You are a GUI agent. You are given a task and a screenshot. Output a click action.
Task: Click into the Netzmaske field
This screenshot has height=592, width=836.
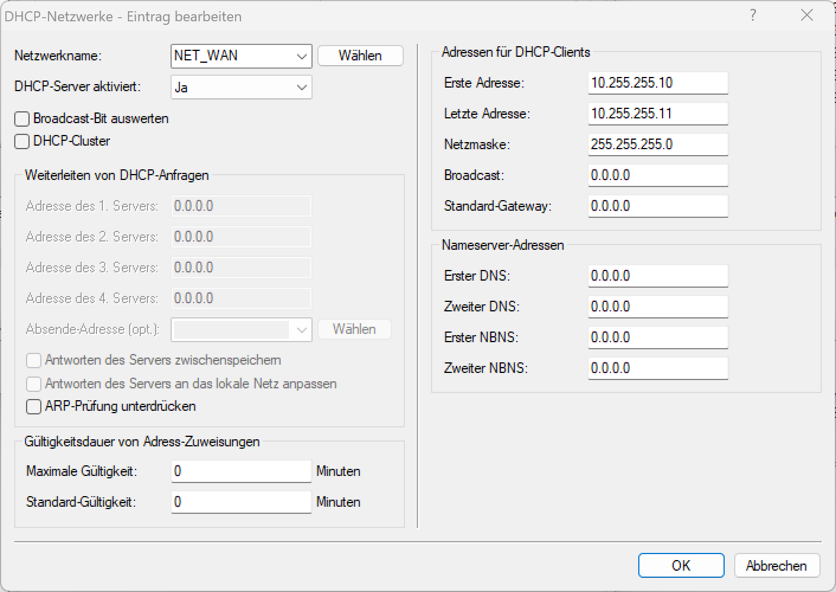(x=657, y=144)
